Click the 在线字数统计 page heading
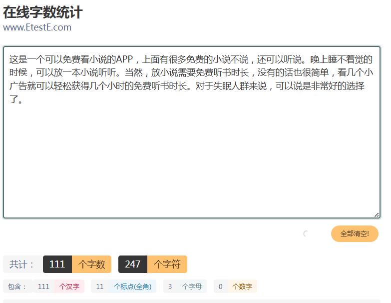Viewport: 391px width, 303px height. tap(42, 12)
